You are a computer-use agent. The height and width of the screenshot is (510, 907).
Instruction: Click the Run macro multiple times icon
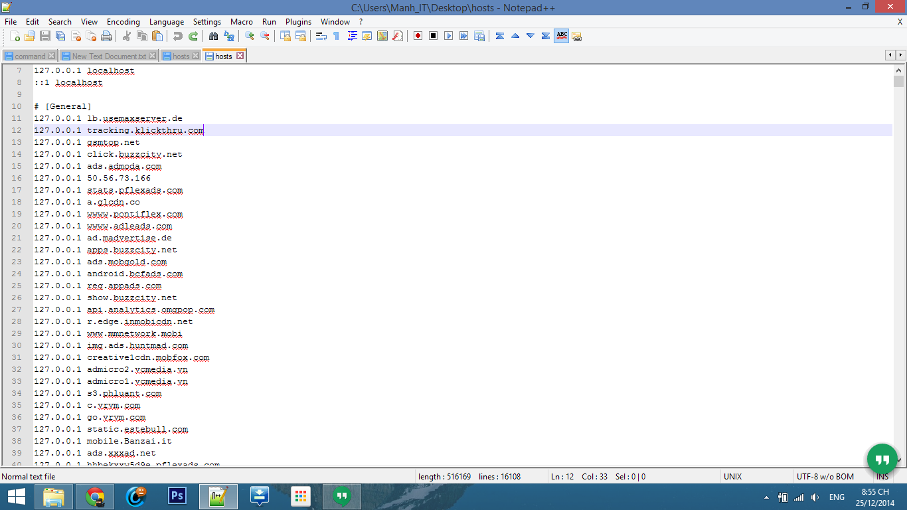point(464,36)
